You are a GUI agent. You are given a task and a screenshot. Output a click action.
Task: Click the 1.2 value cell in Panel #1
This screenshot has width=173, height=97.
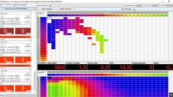[102, 36]
